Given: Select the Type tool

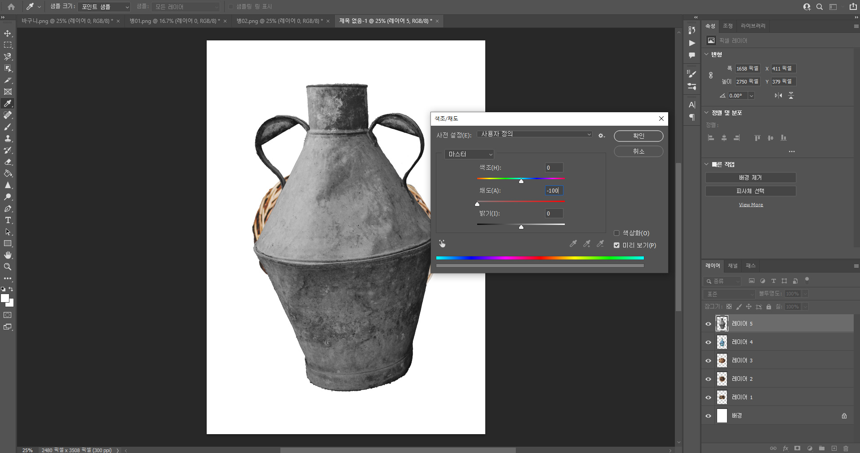Looking at the screenshot, I should (x=8, y=220).
